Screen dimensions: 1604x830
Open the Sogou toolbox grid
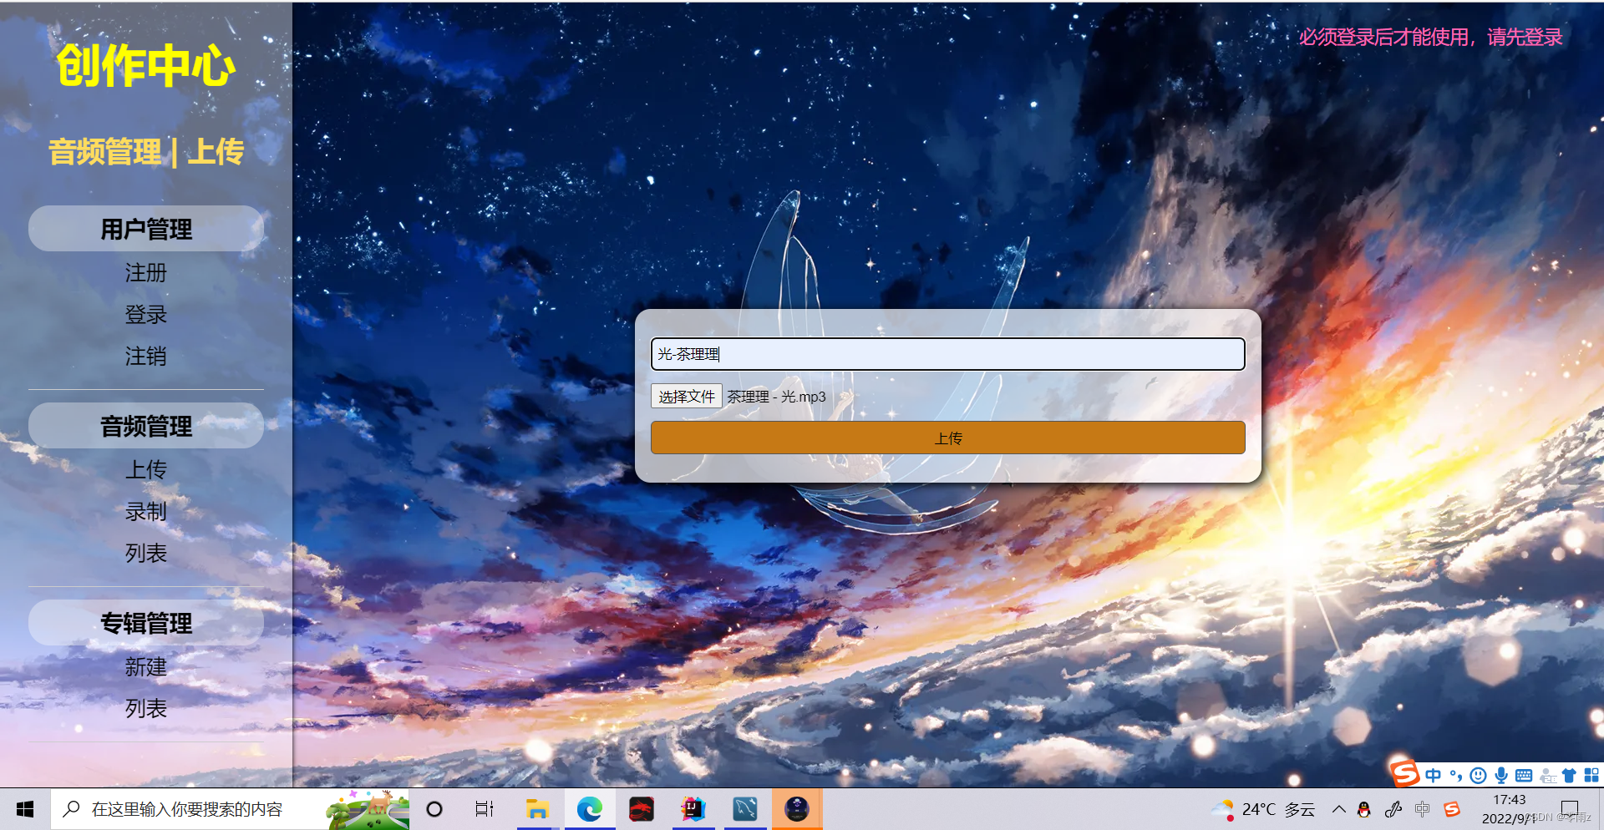point(1591,775)
